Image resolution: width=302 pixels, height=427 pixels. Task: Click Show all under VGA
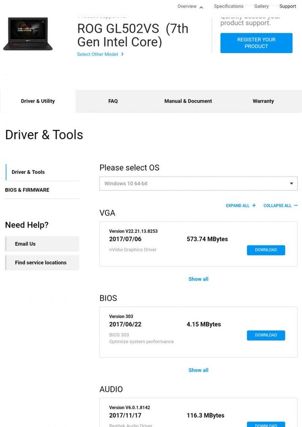coord(198,279)
